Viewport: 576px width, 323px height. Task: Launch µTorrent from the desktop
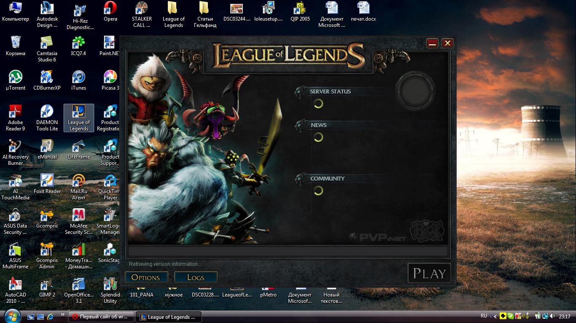click(x=16, y=81)
